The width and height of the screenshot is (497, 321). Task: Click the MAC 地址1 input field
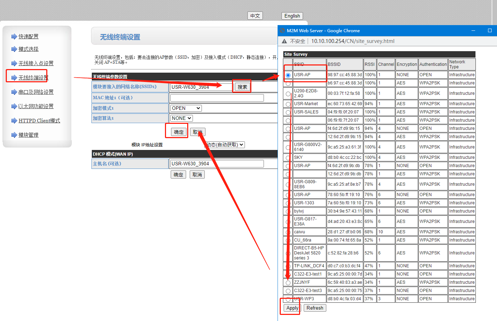coord(217,98)
